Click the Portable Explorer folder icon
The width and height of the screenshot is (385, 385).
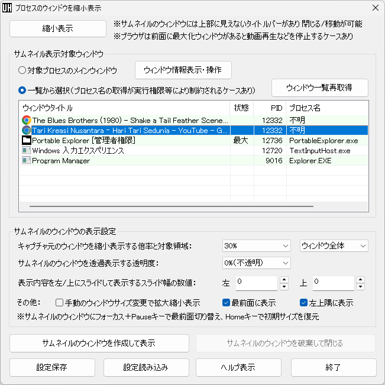tap(26, 141)
